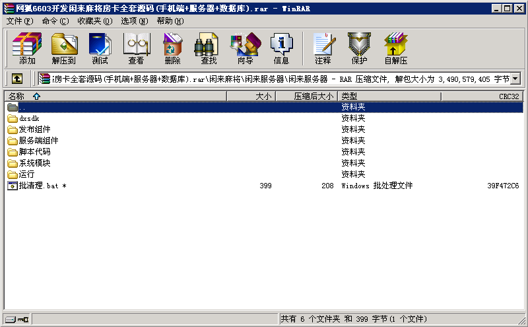
Task: Go up one folder level button
Action: (17, 79)
